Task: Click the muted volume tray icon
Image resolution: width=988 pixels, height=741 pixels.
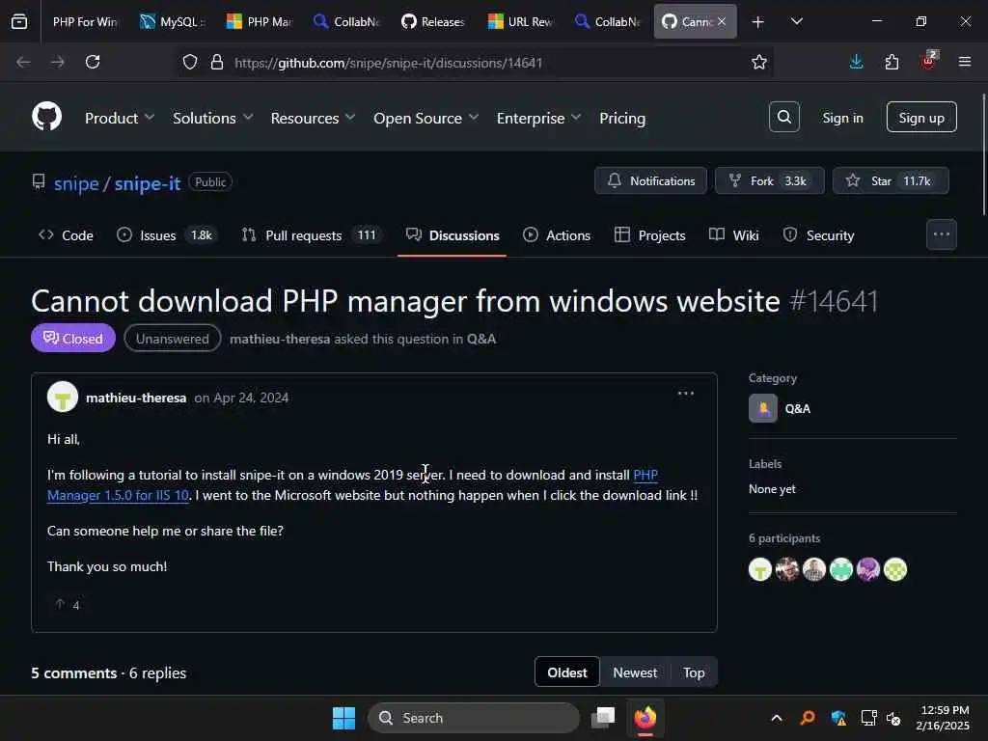Action: coord(893,718)
